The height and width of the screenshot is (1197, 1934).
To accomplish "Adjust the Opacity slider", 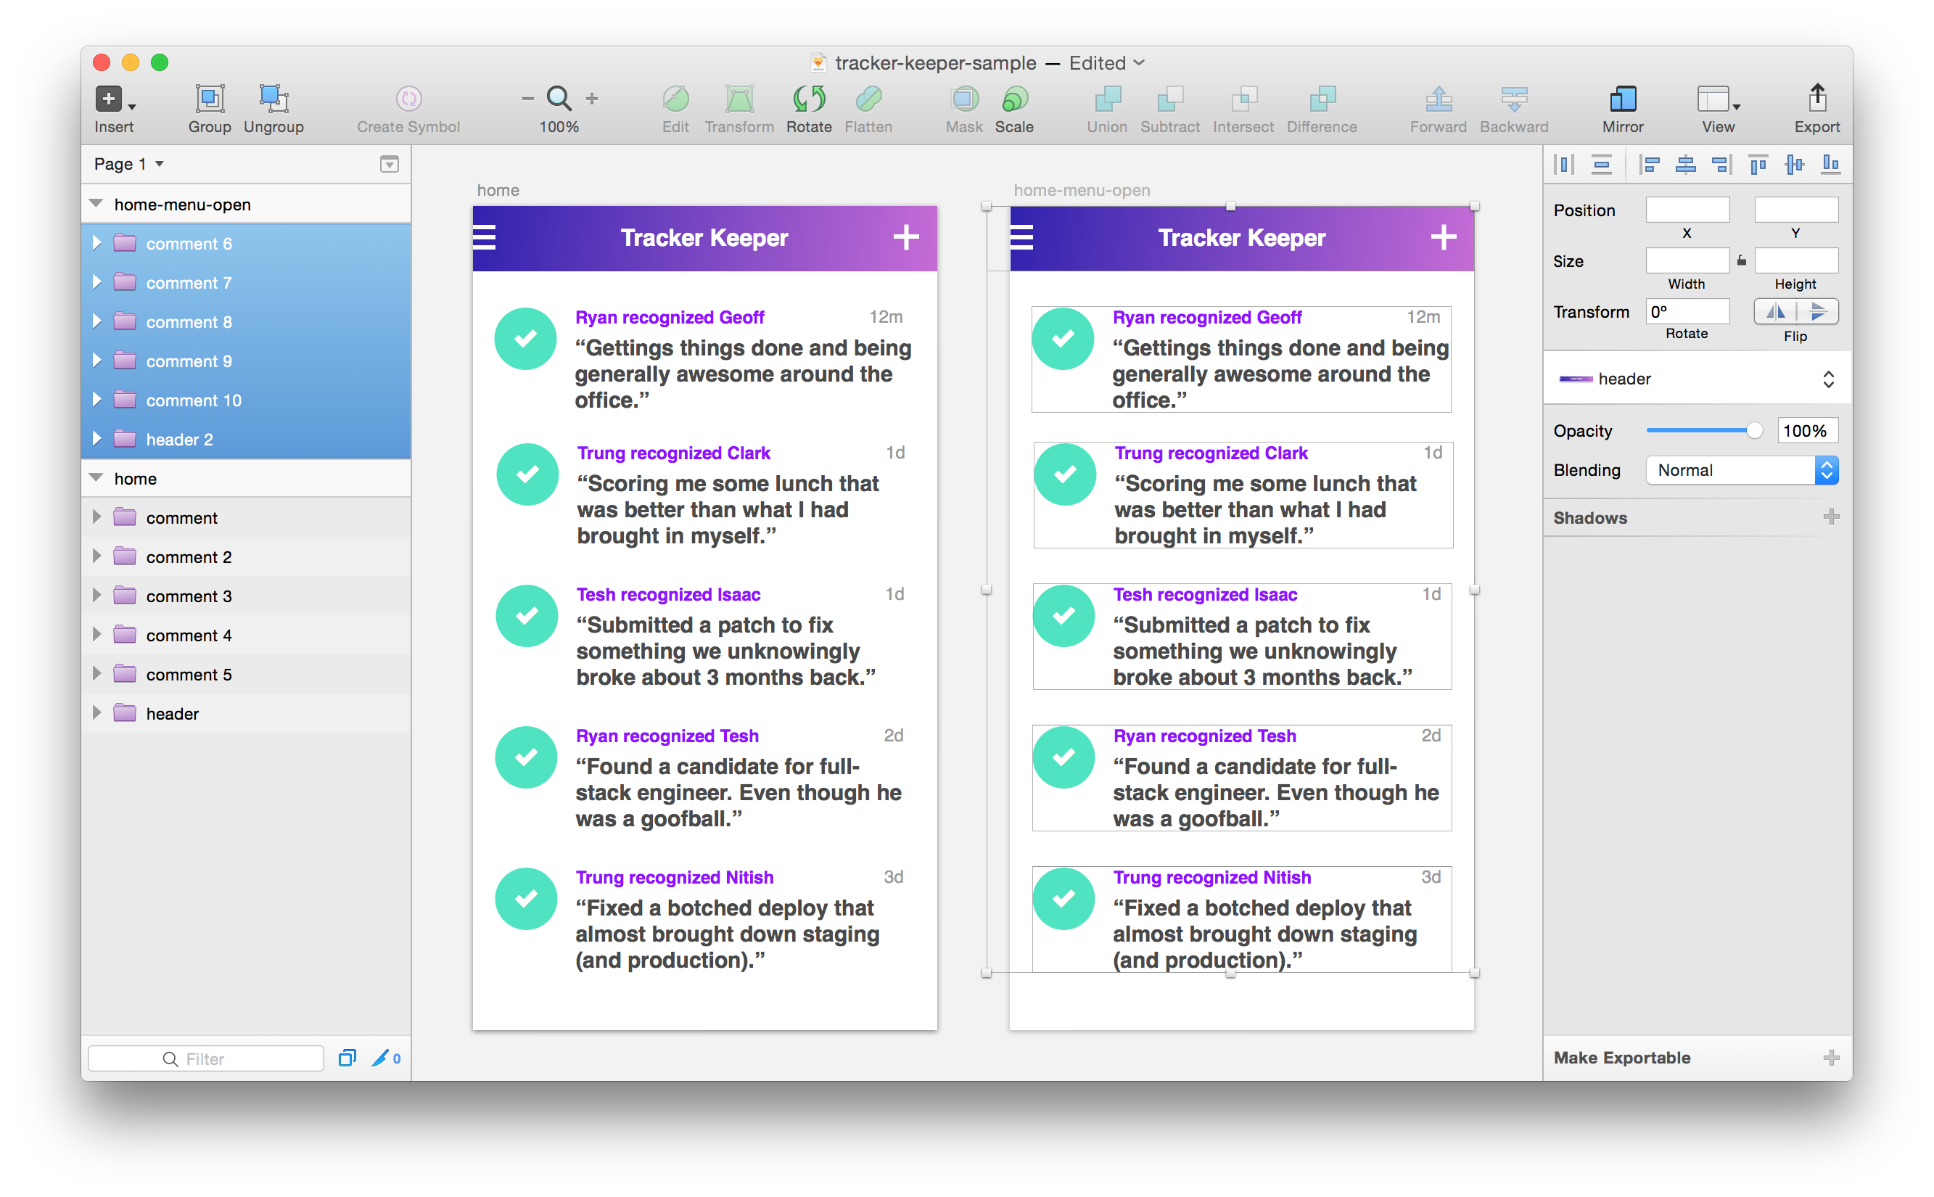I will pyautogui.click(x=1753, y=431).
